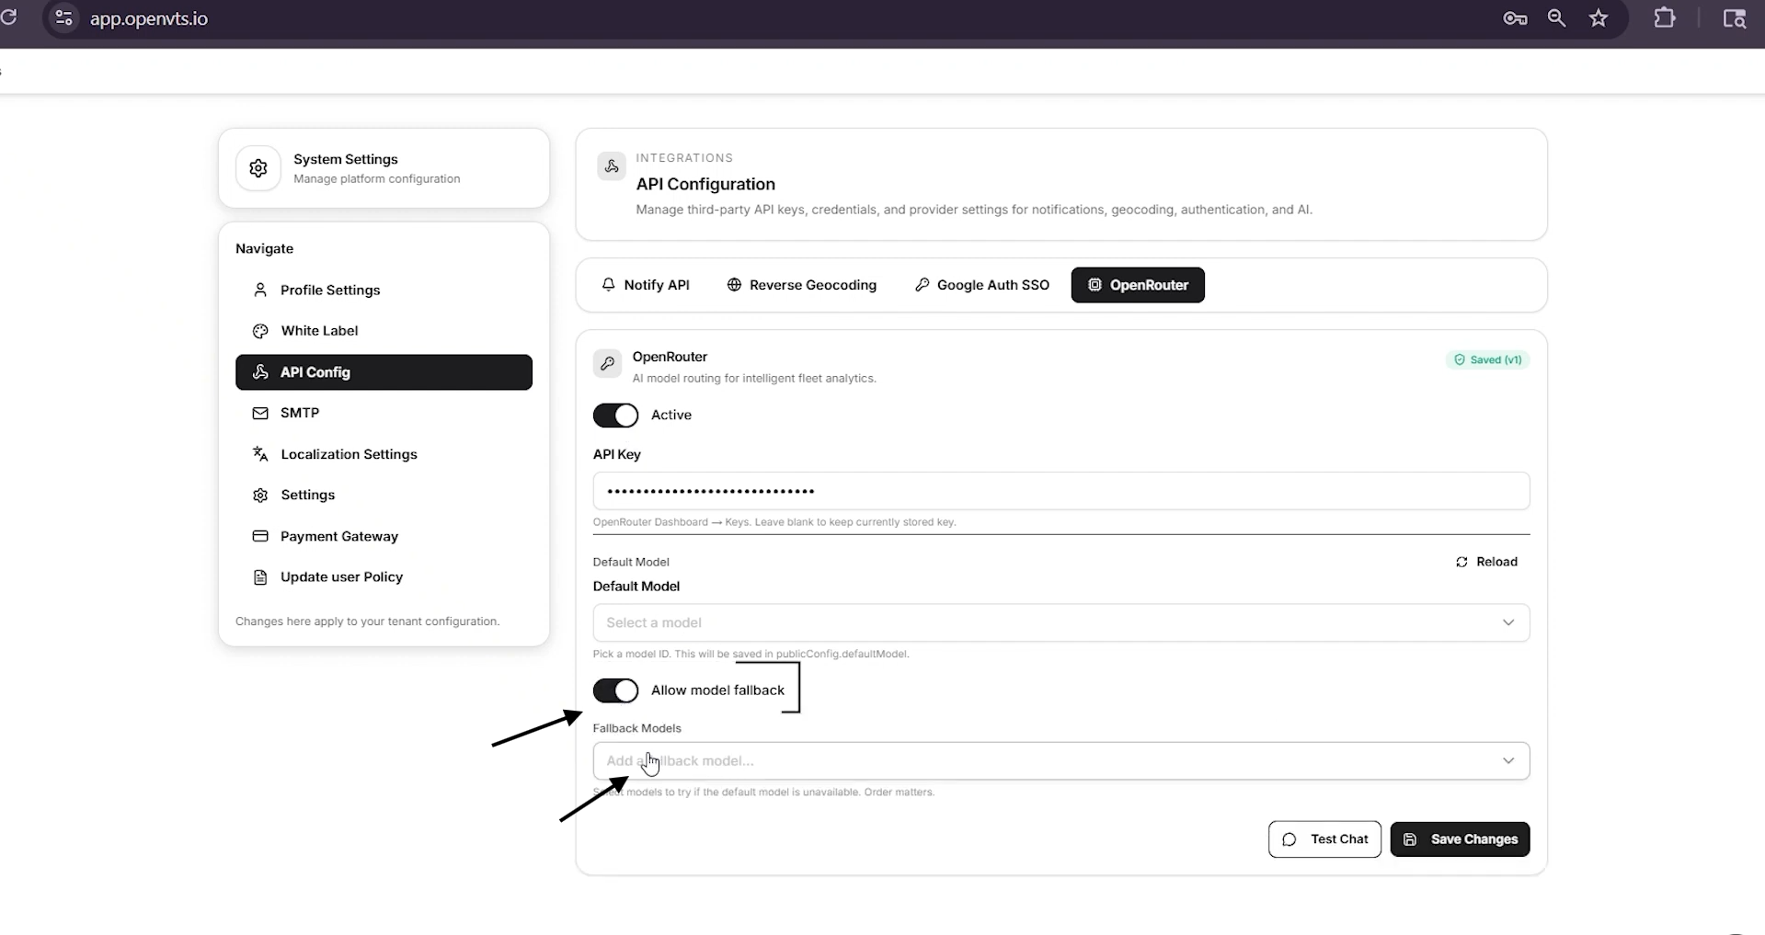Click the Save Changes button

point(1460,839)
